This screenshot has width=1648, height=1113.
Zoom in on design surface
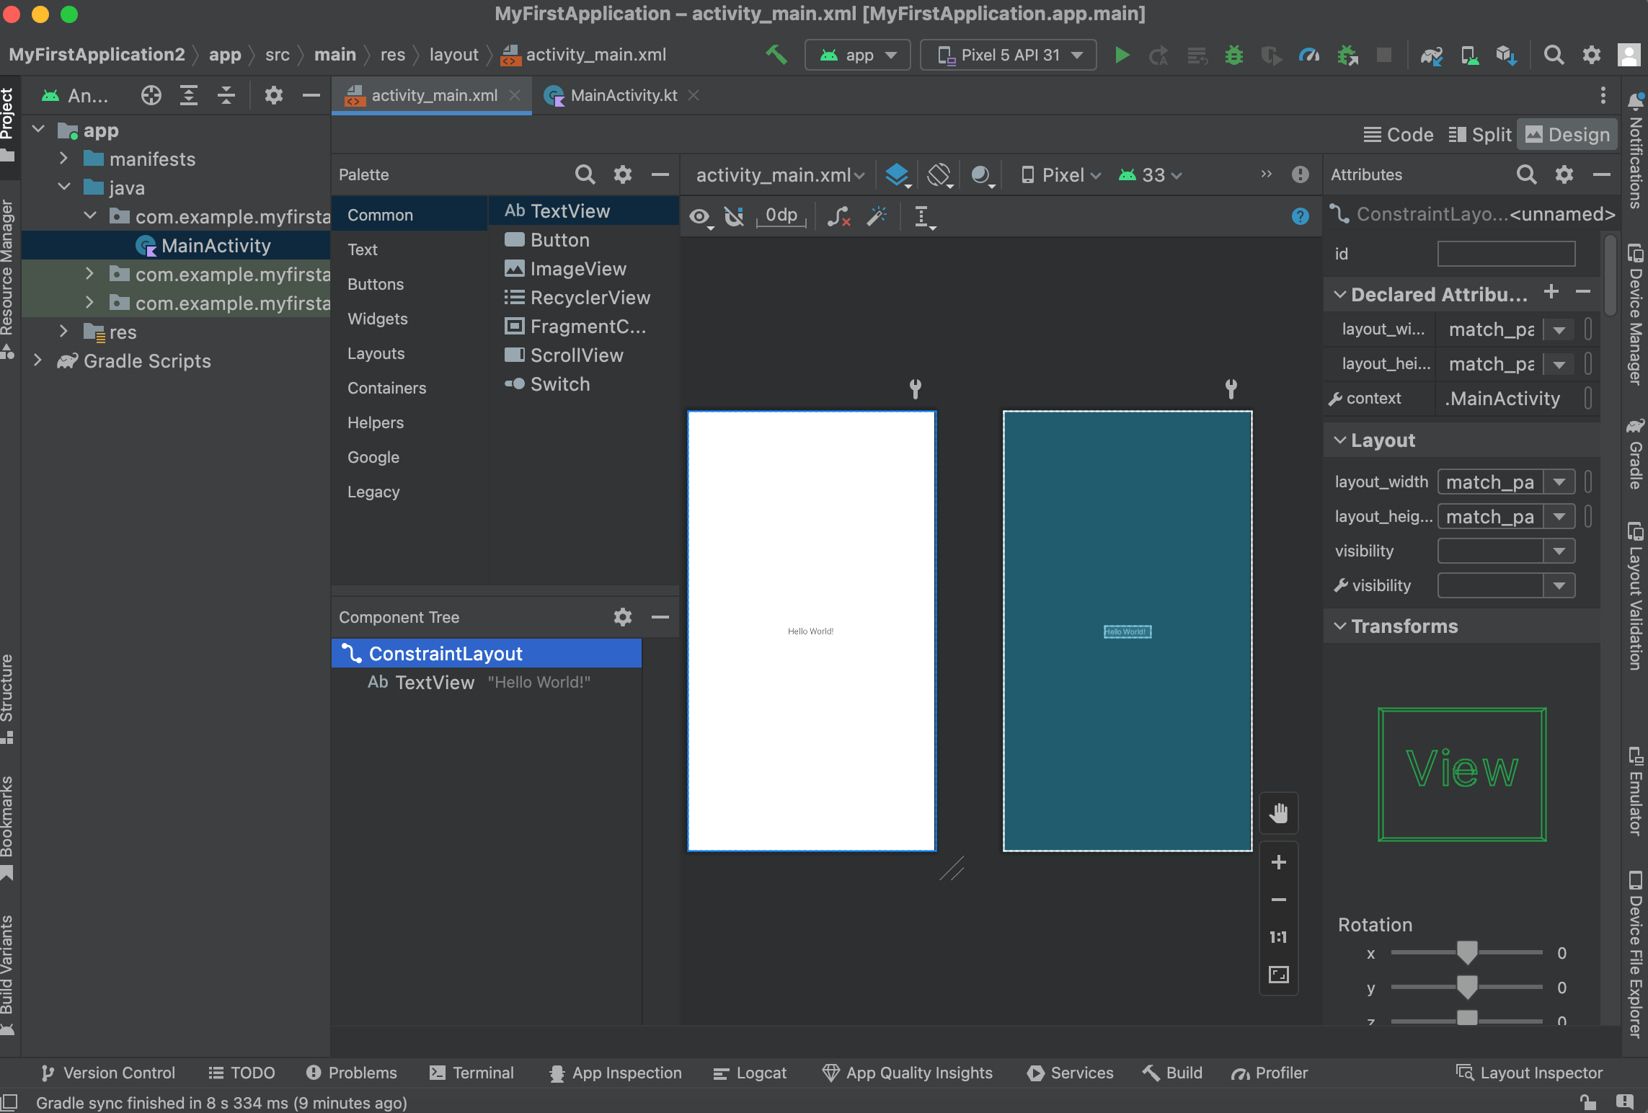[1278, 862]
